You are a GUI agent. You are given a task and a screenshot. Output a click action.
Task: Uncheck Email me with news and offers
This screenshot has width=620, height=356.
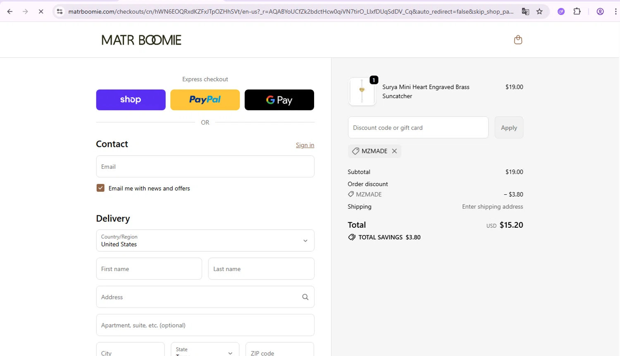(x=100, y=188)
